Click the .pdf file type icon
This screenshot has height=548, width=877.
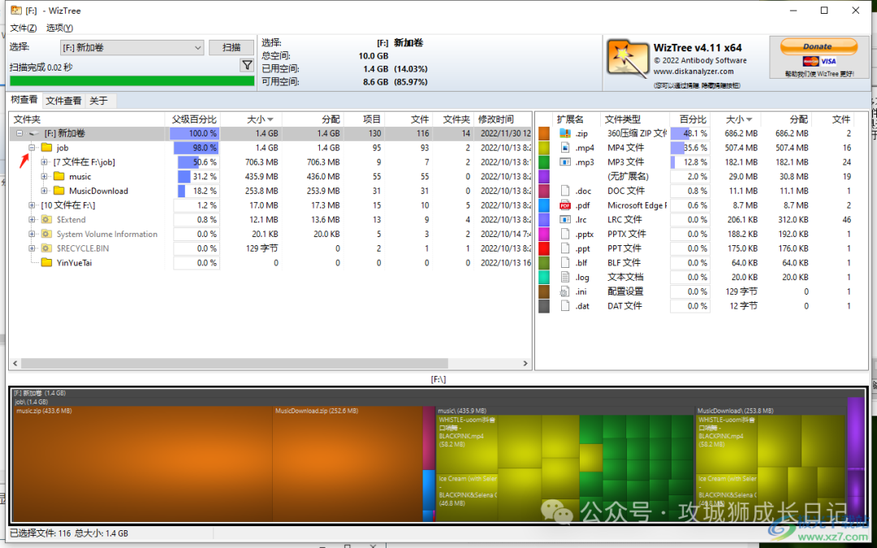565,205
